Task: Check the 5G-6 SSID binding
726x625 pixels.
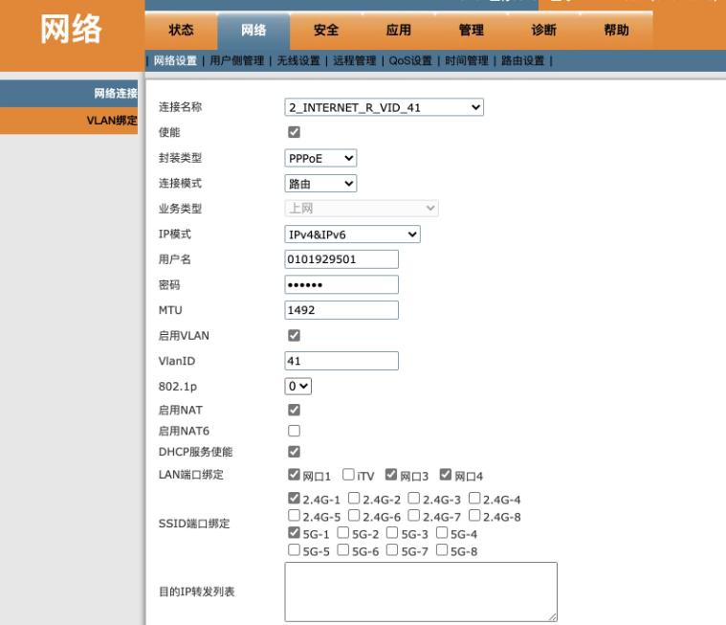Action: 343,550
